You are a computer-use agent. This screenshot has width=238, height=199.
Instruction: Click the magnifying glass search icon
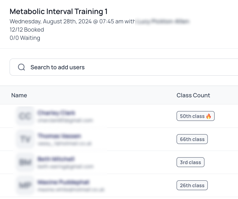[21, 67]
